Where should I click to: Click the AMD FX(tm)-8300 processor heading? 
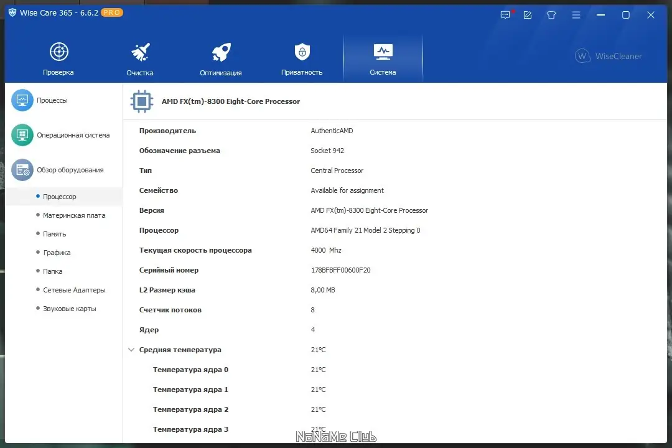pos(231,101)
